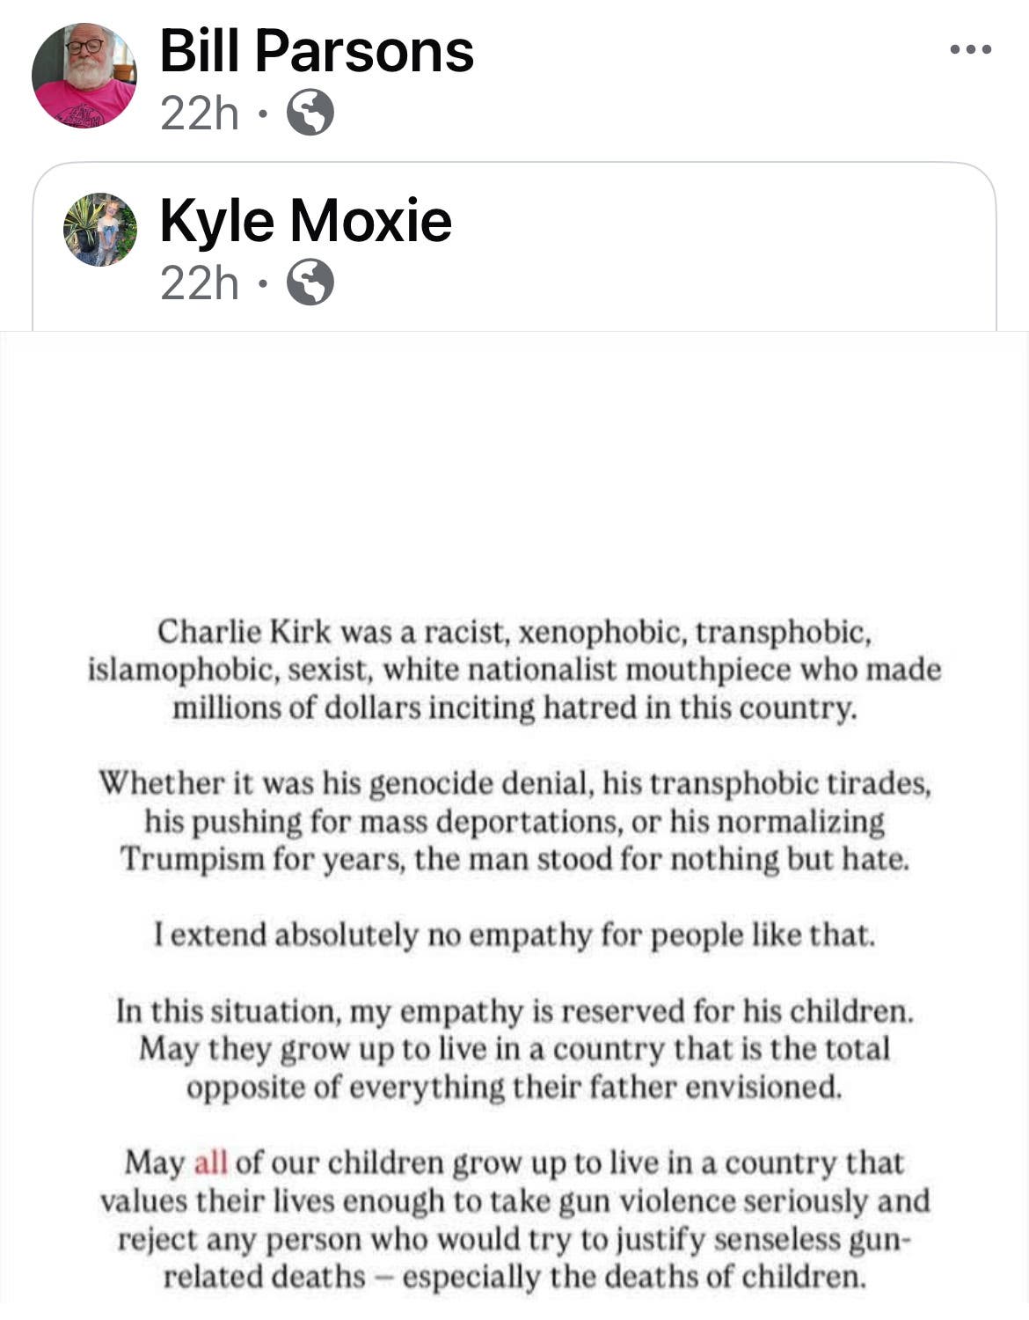The image size is (1029, 1320).
Task: Tap the line "Trumpism for years" in the image
Action: point(514,859)
